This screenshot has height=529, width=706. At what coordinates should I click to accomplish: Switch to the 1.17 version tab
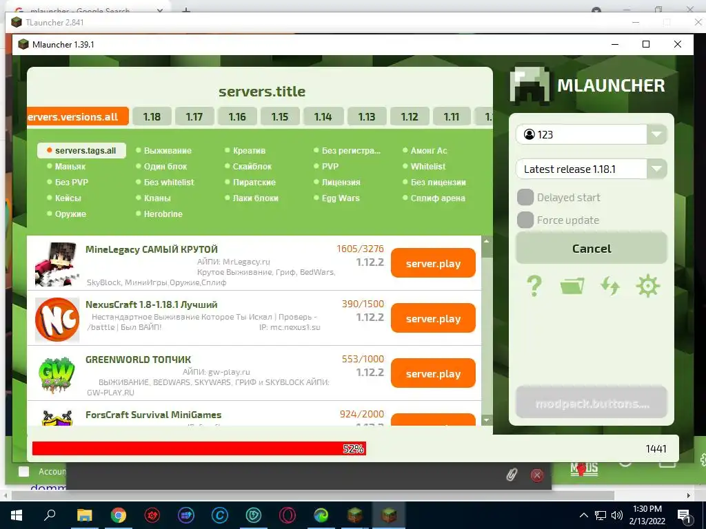(x=194, y=116)
